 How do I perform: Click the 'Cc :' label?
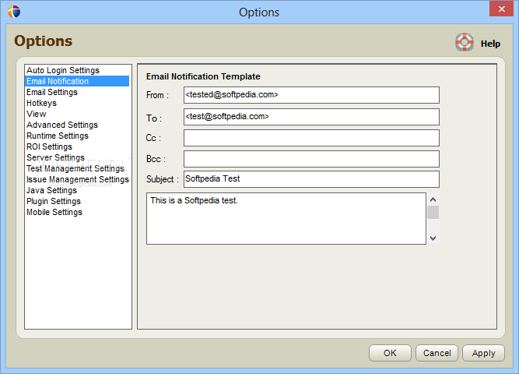(x=153, y=138)
